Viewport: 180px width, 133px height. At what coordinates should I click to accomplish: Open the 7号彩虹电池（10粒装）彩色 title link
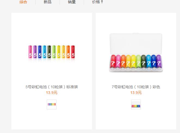(136, 87)
